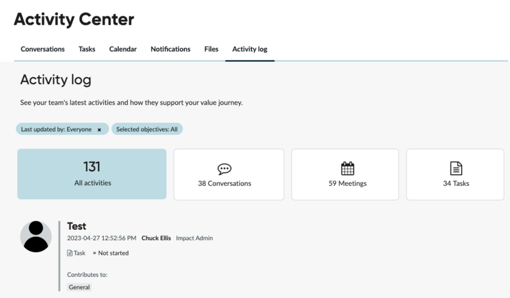
Task: Filter by 59 Meetings card
Action: pos(345,174)
